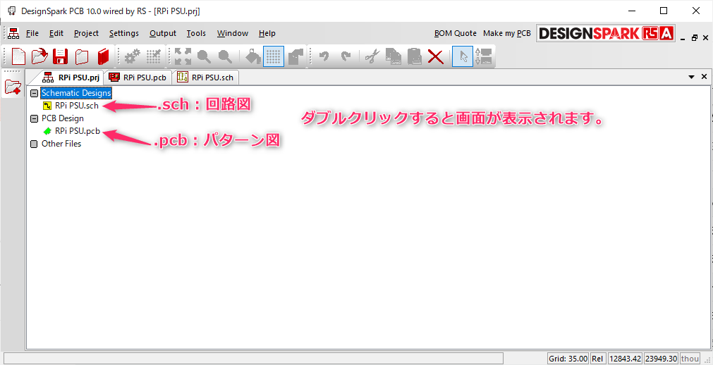713x365 pixels.
Task: Open the Tools menu
Action: tap(196, 33)
